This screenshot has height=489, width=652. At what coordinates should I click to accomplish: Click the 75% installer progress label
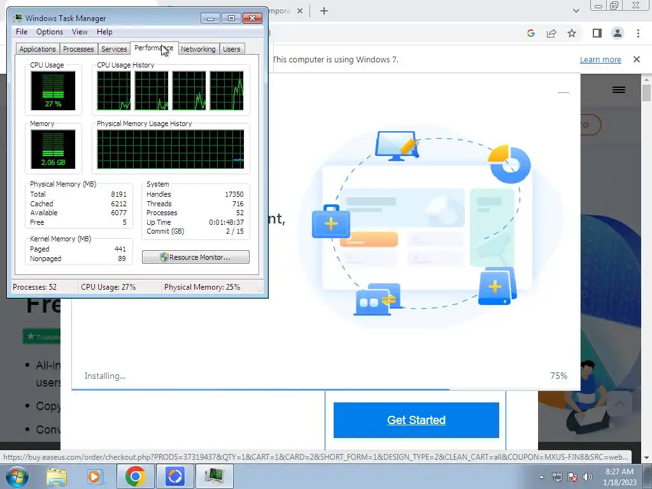[x=558, y=376]
